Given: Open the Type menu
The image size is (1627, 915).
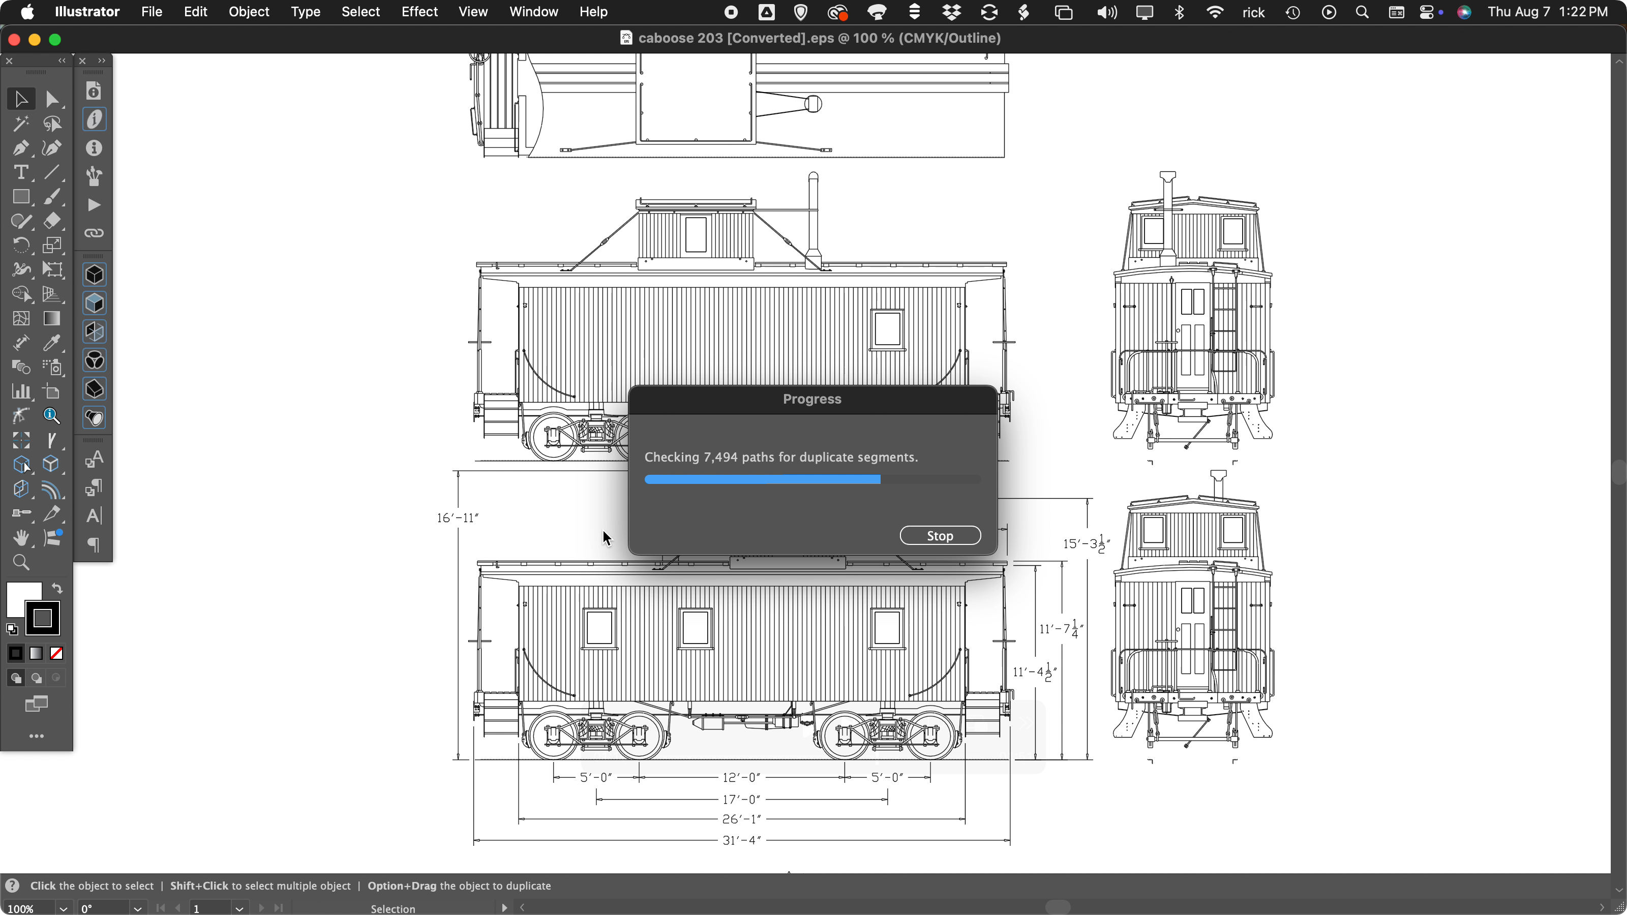Looking at the screenshot, I should [x=306, y=12].
